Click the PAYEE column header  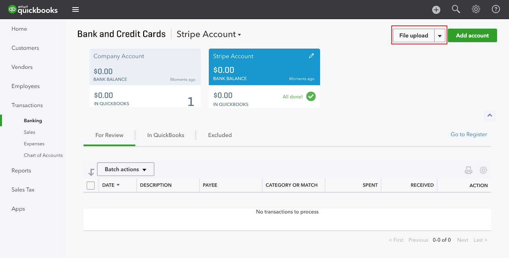210,185
